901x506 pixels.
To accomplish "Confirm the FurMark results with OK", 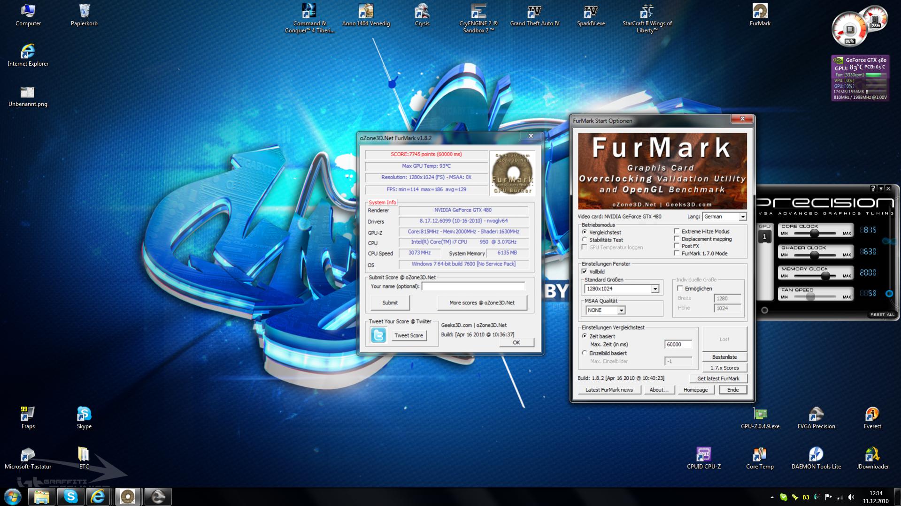I will [516, 343].
